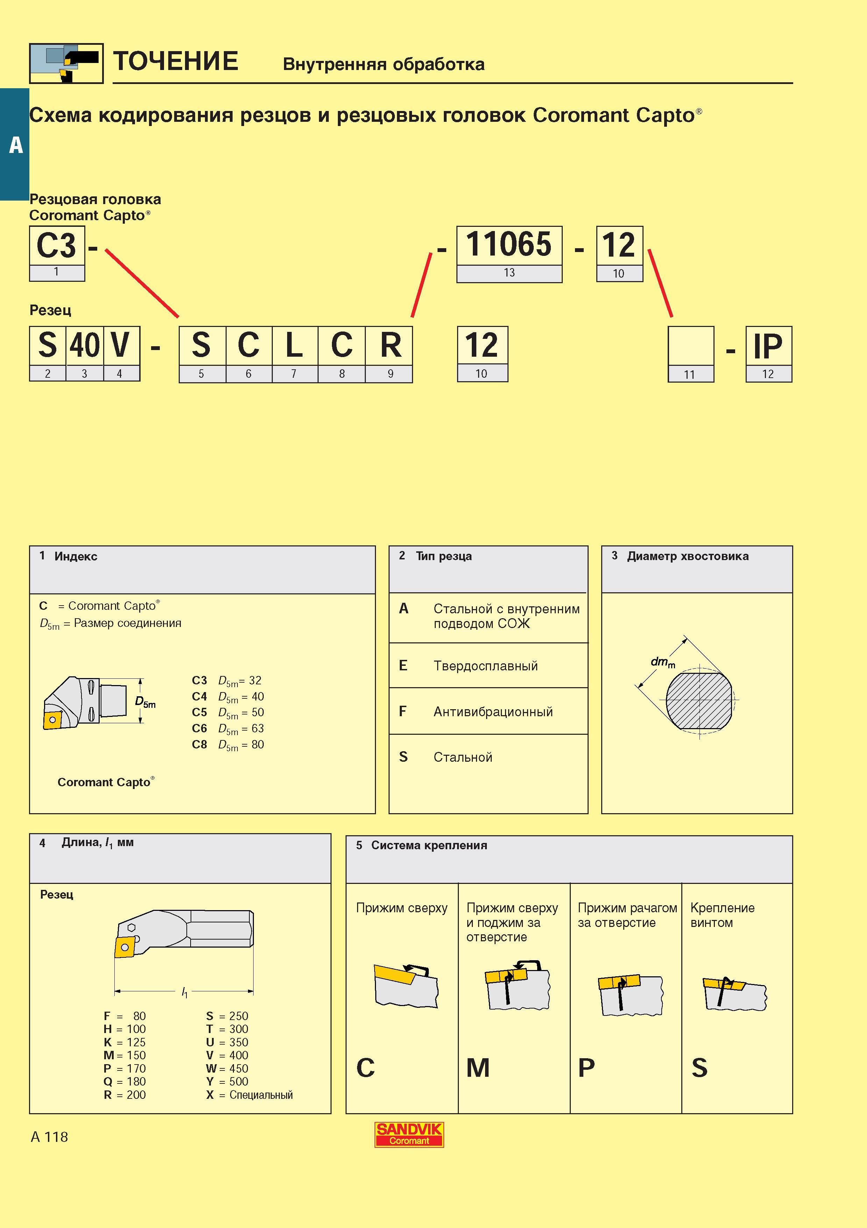Click the large clamping code letter "M"
The image size is (867, 1228).
tap(478, 1068)
